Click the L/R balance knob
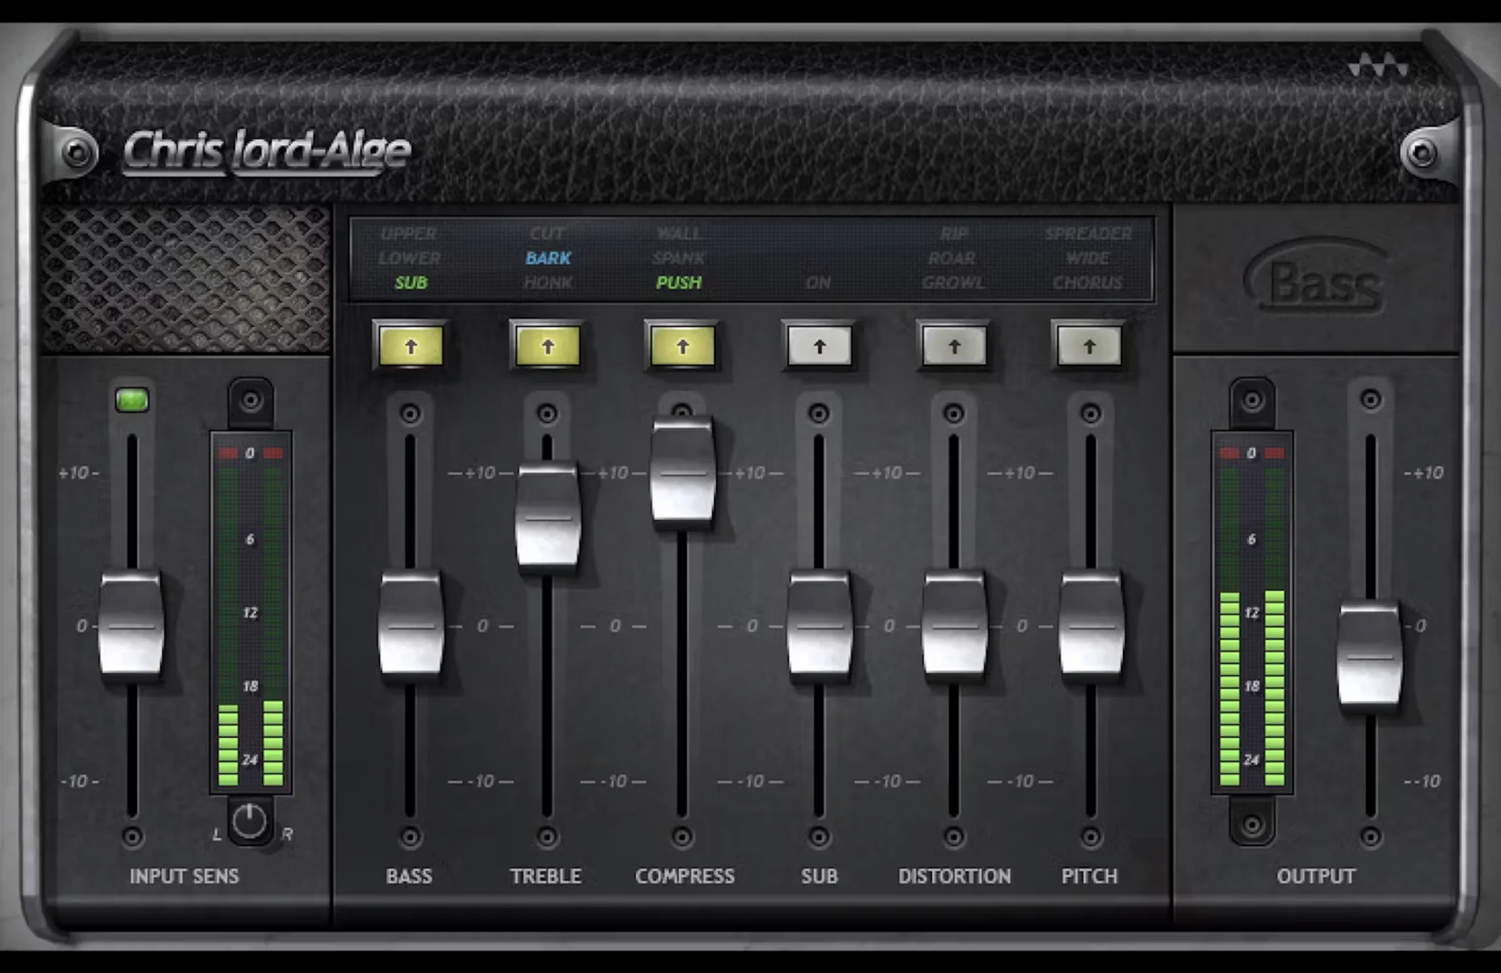1501x973 pixels. (250, 821)
